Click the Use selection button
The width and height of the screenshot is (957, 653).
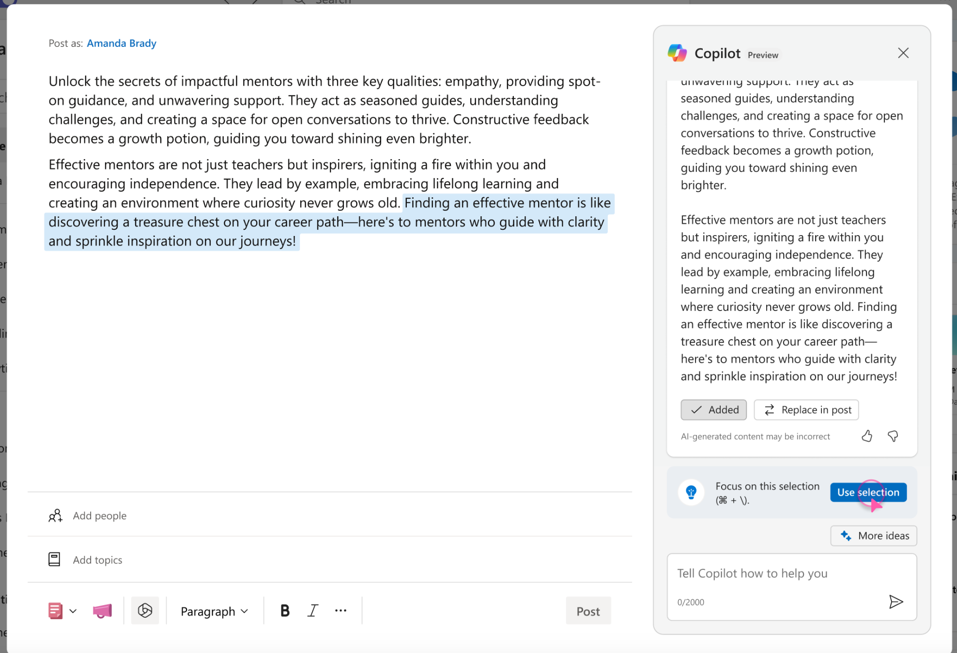click(x=869, y=492)
